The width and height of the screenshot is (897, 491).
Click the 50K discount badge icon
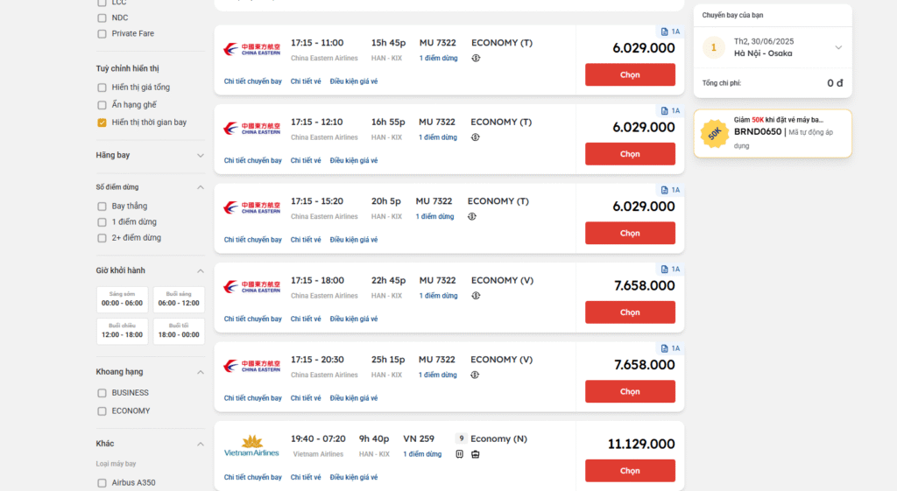715,134
